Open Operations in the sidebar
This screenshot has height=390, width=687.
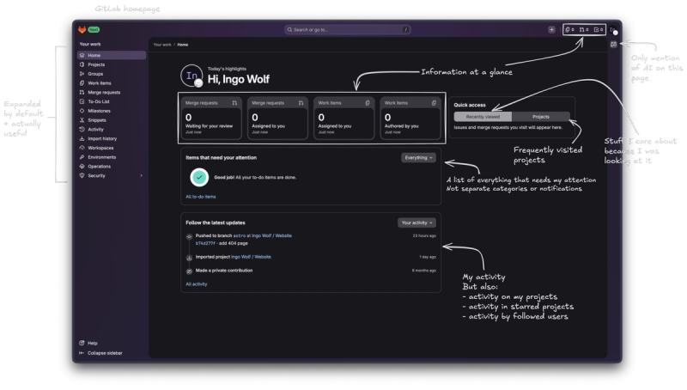coord(112,167)
